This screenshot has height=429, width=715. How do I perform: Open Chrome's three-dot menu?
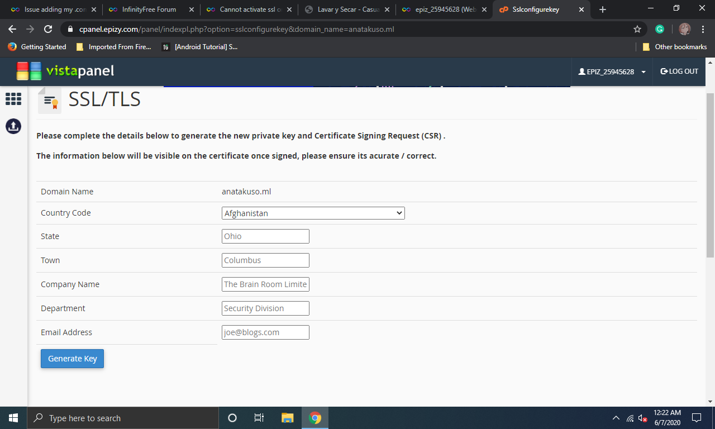(x=702, y=29)
